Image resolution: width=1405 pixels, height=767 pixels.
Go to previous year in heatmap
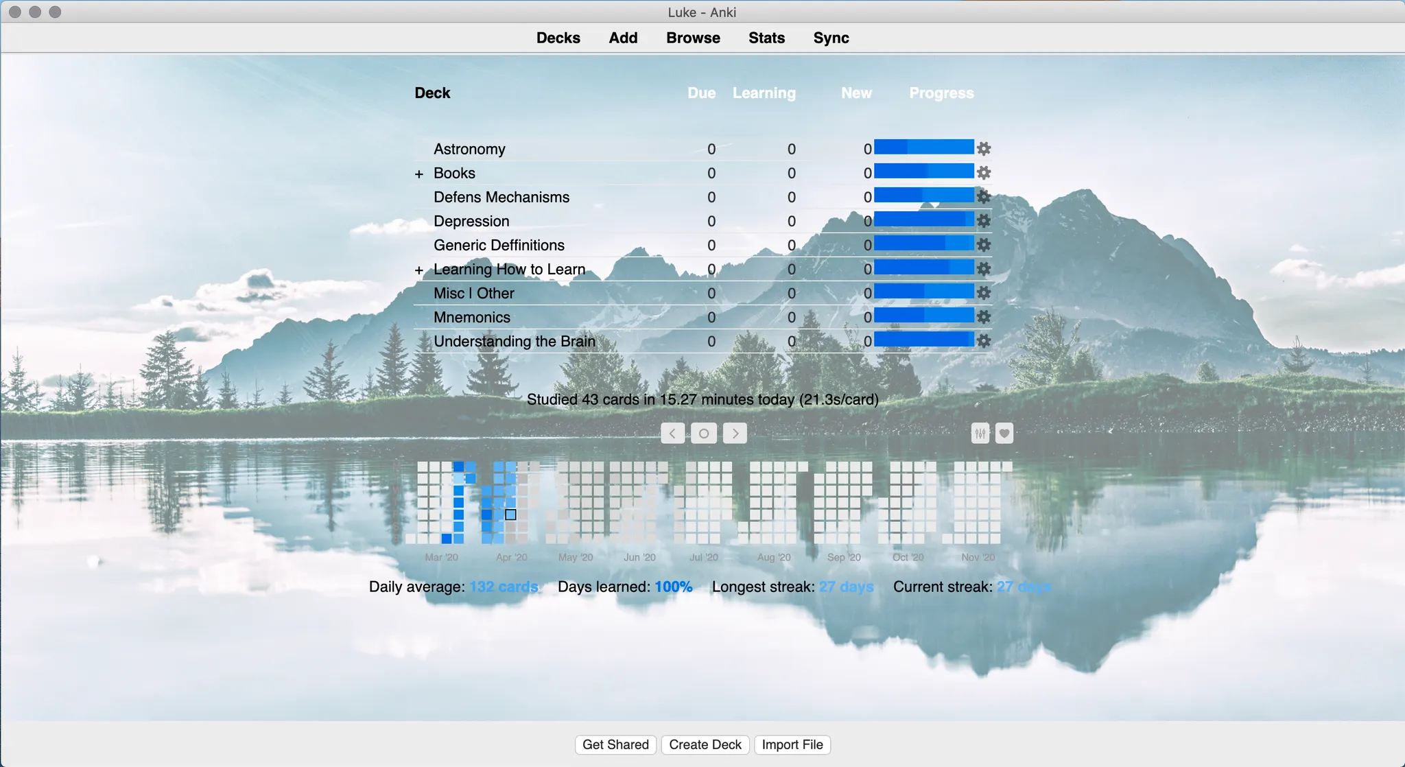672,433
